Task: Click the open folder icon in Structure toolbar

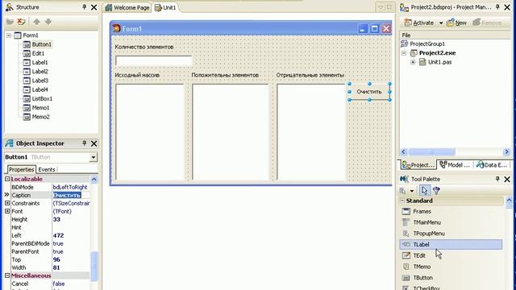Action: (x=10, y=22)
